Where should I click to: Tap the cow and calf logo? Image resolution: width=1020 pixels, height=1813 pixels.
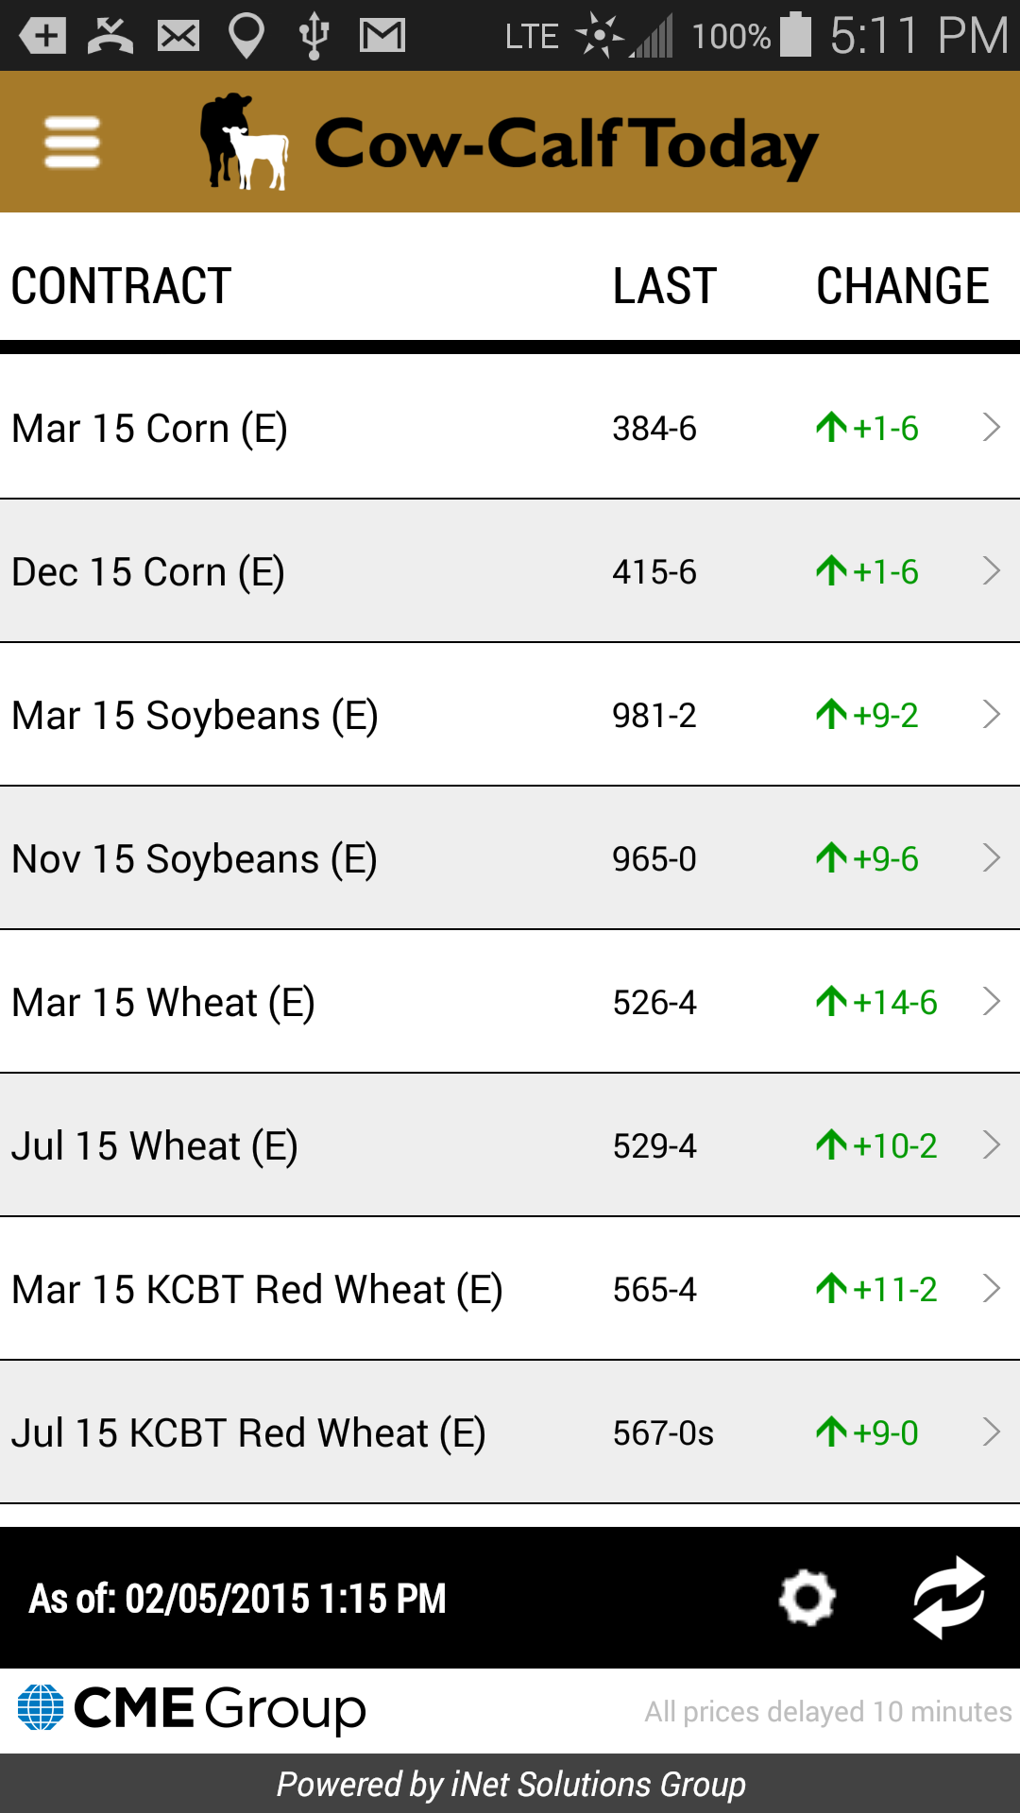point(244,143)
